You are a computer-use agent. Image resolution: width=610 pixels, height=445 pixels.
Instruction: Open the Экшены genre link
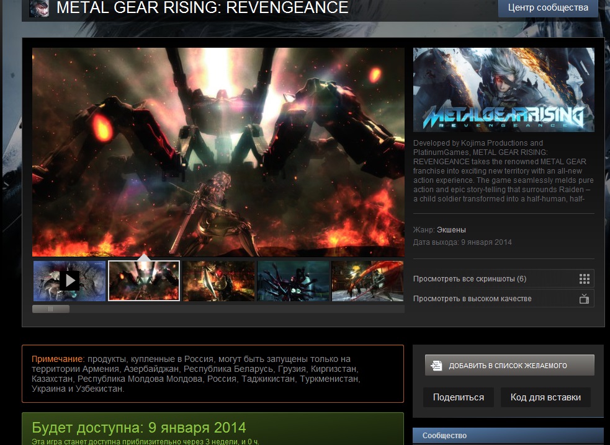451,230
